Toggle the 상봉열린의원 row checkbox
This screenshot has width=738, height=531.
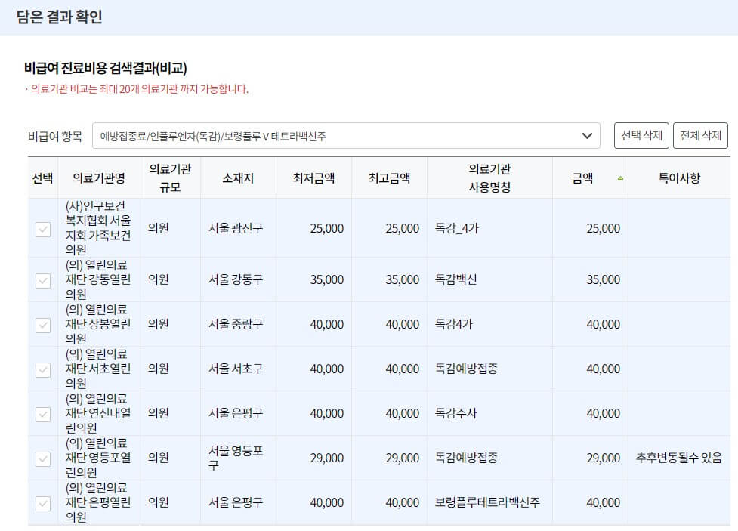pos(42,324)
